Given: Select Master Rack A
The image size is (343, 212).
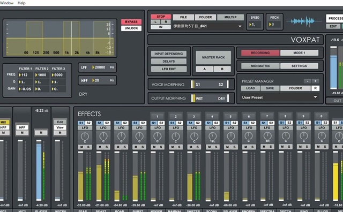Looking at the screenshot, I should tap(204, 69).
